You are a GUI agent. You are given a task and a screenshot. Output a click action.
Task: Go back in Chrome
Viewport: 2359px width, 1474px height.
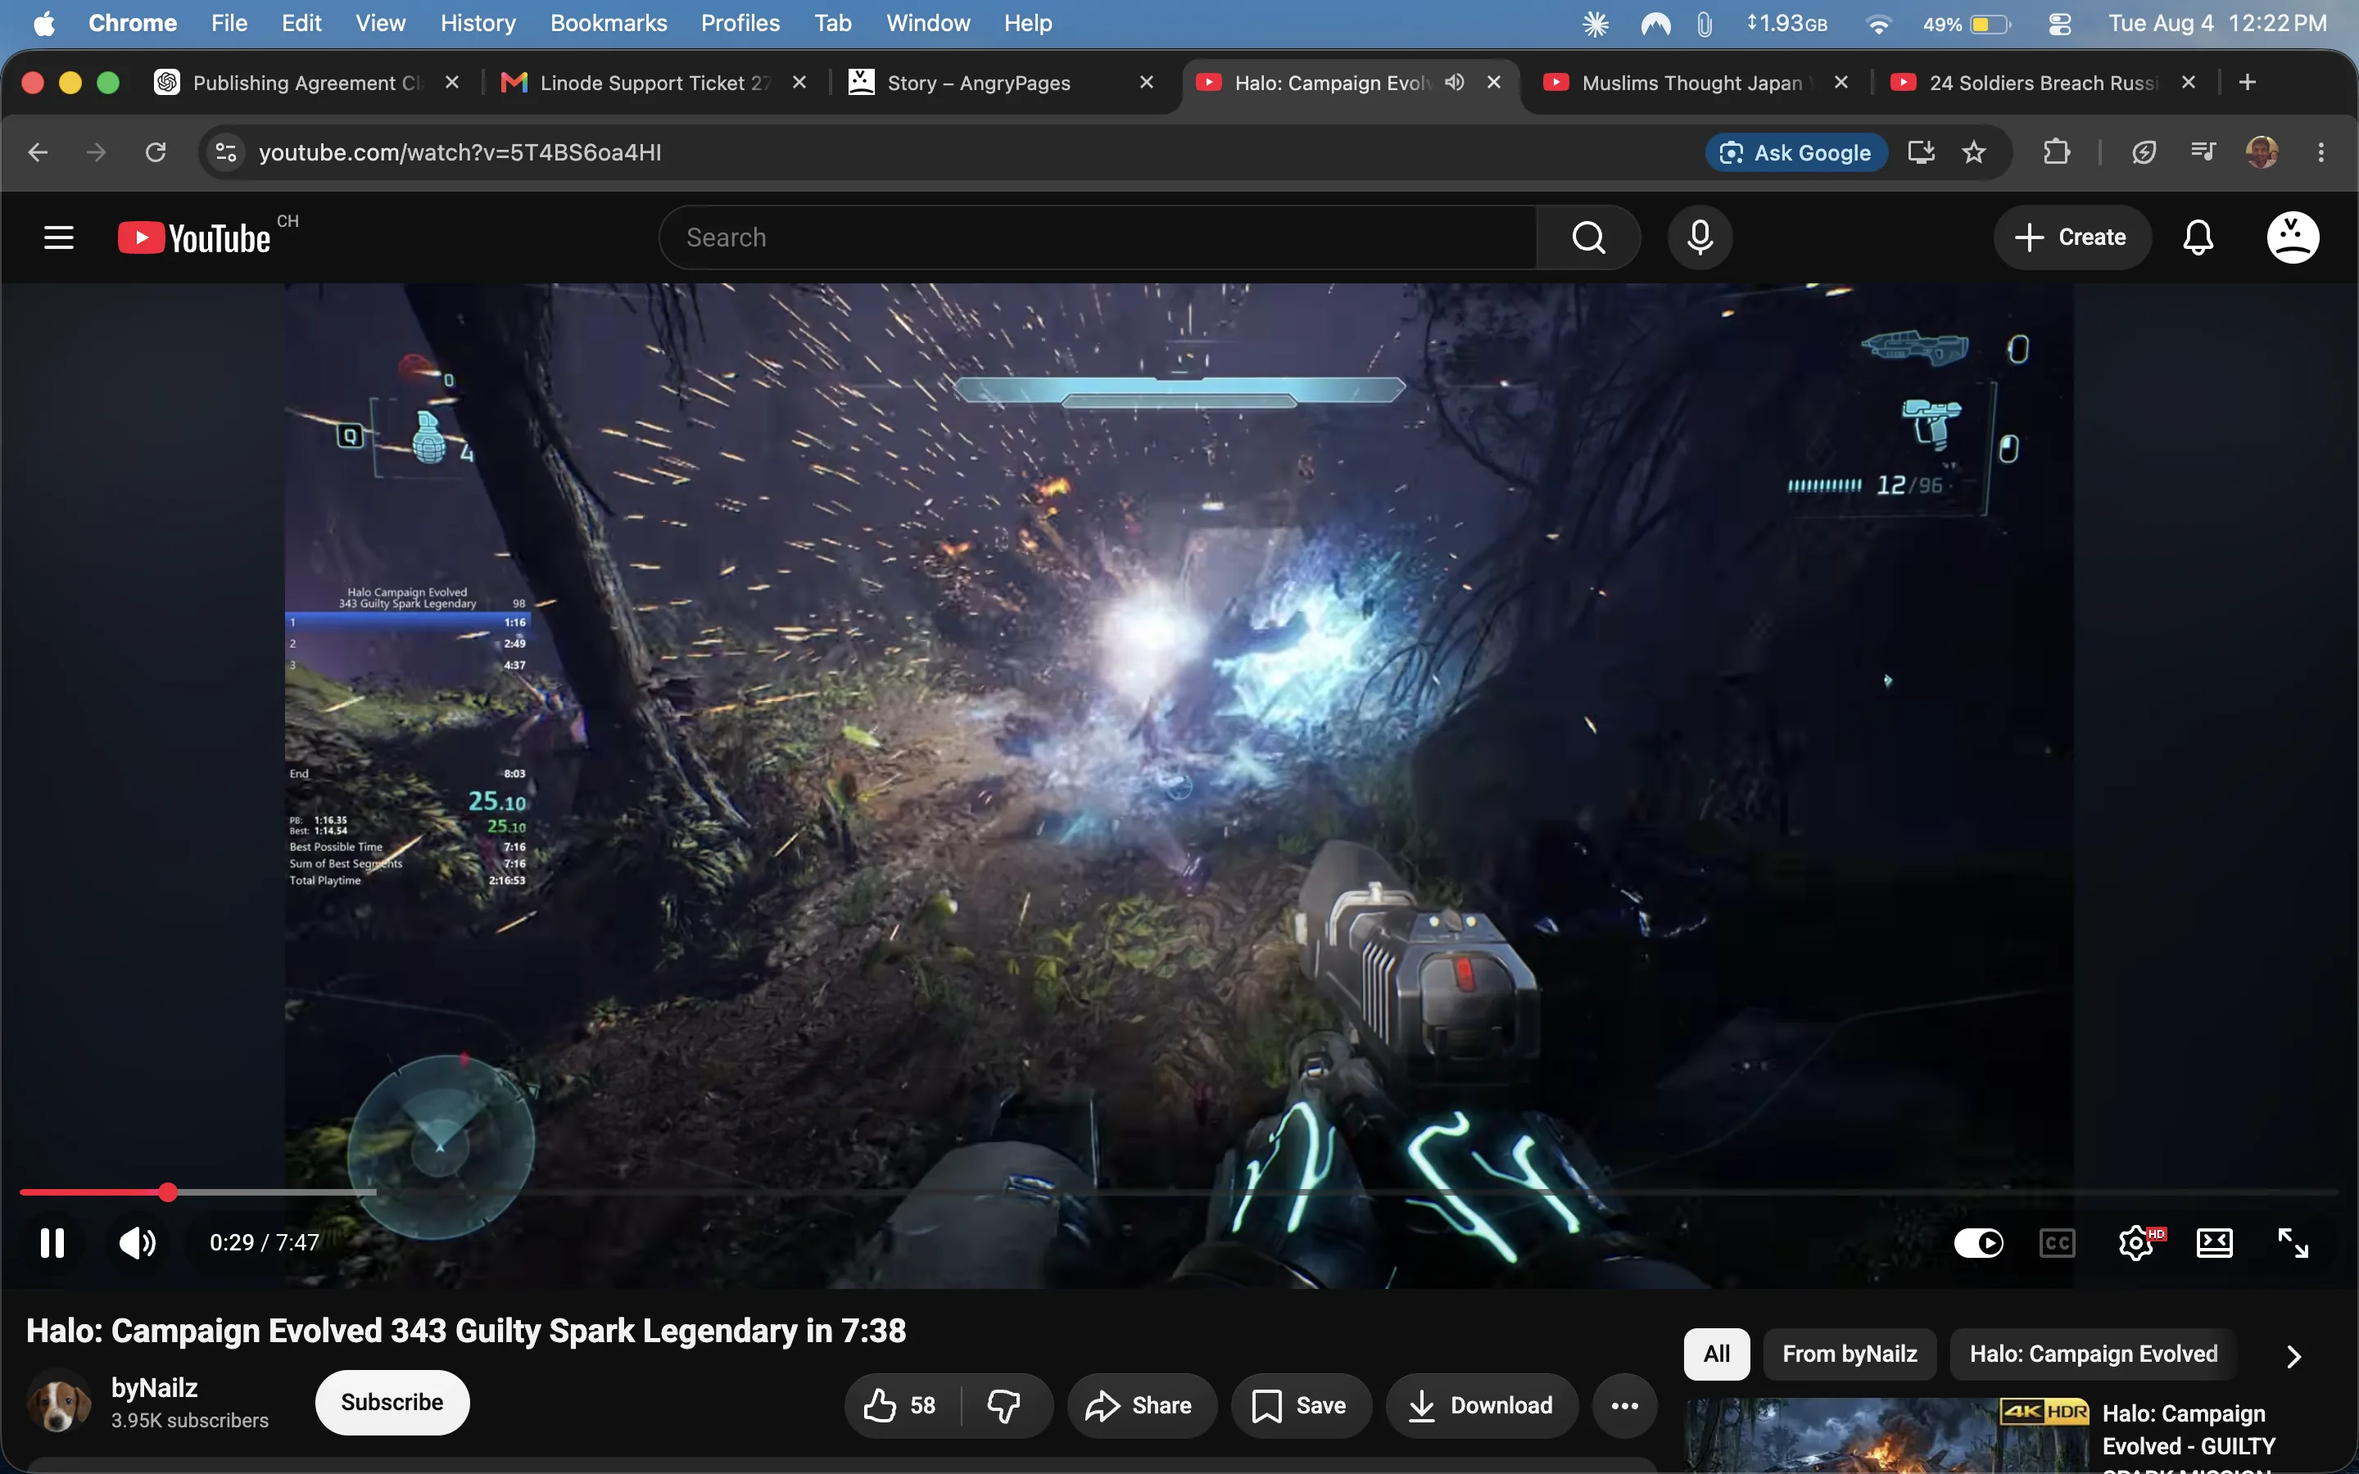click(38, 152)
